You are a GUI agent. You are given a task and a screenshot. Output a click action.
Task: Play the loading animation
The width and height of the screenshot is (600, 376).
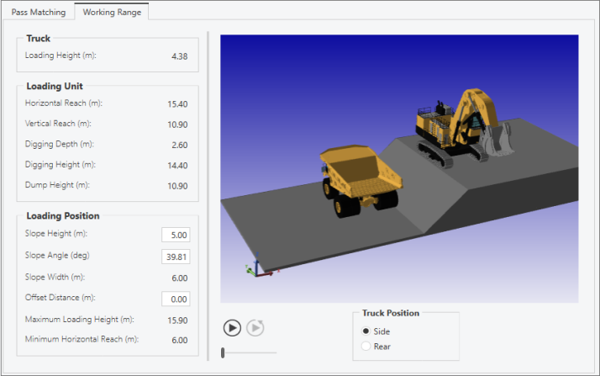232,328
